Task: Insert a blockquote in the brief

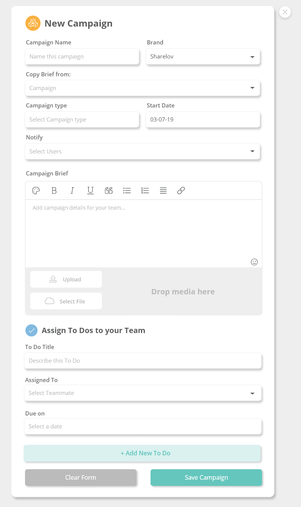Action: point(109,191)
